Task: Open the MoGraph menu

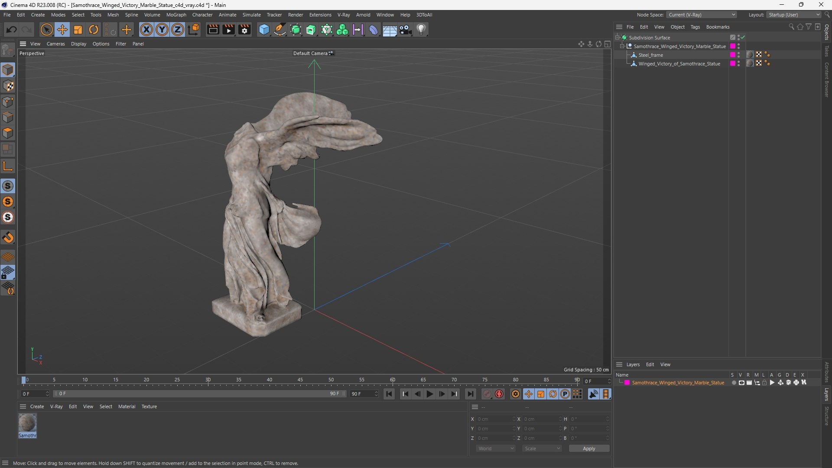Action: pos(176,15)
